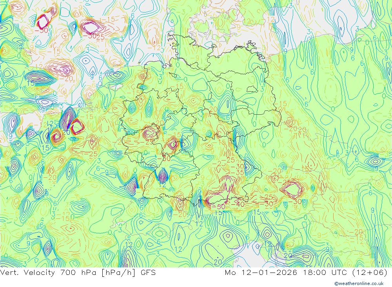Click the '-35' contour label

click(237, 172)
